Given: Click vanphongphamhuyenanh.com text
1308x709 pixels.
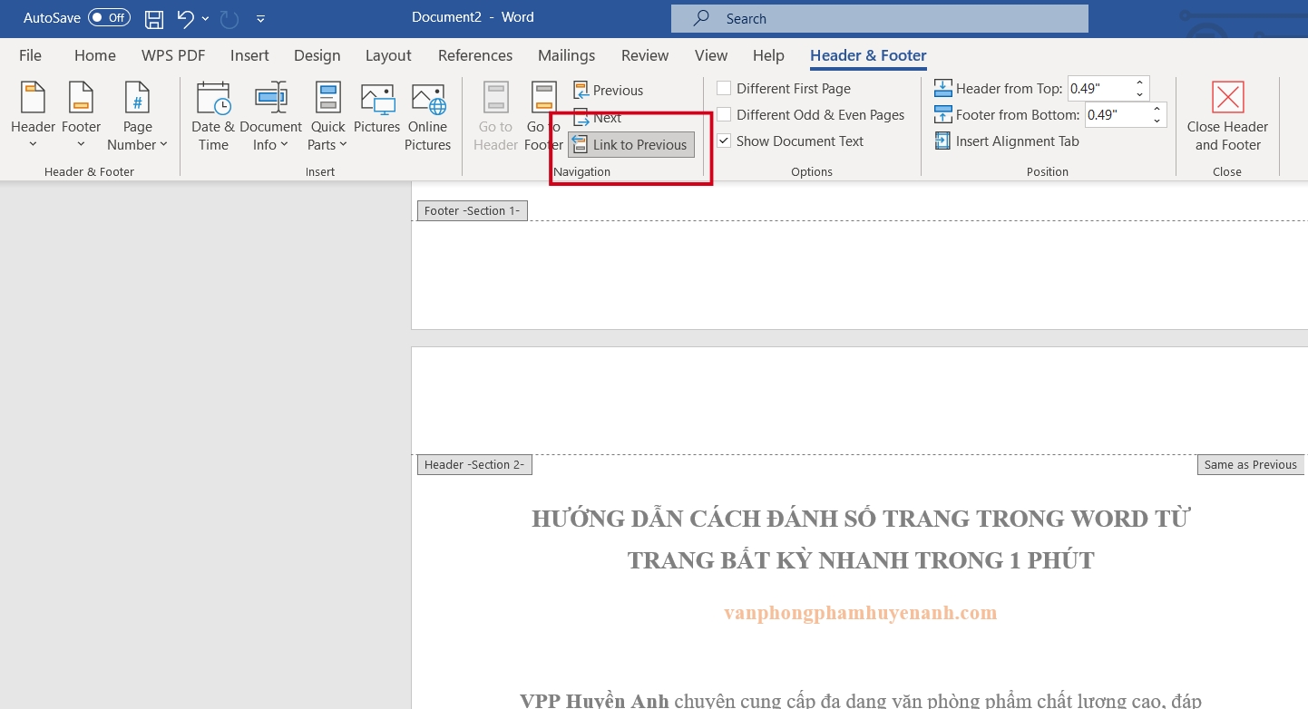Looking at the screenshot, I should pyautogui.click(x=861, y=613).
